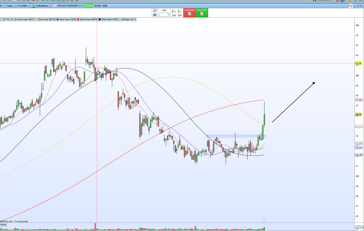The height and width of the screenshot is (231, 364).
Task: Click the blue keyboard icon
Action: [155, 15]
